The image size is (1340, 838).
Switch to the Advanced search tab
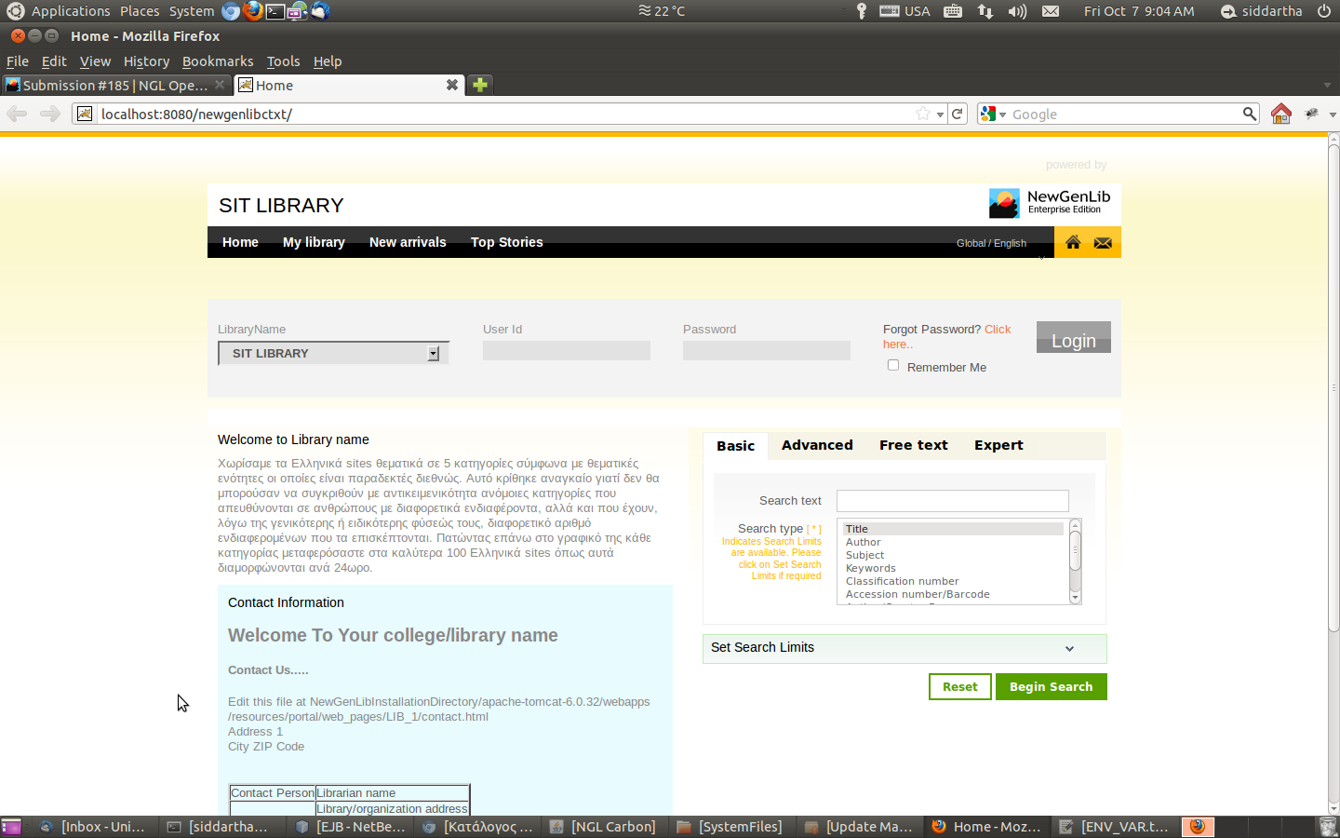[817, 445]
